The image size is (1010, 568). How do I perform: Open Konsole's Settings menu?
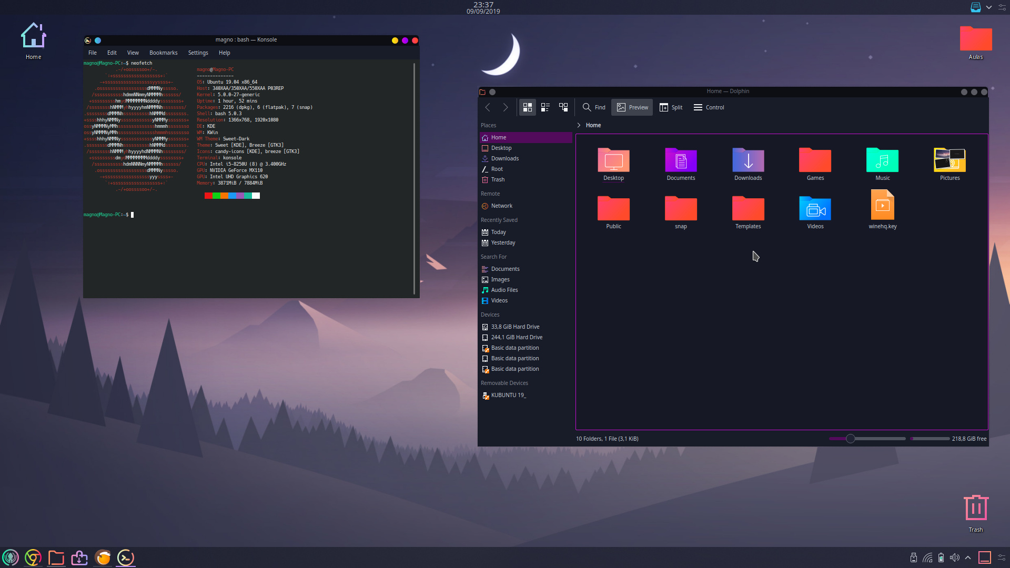pos(198,53)
